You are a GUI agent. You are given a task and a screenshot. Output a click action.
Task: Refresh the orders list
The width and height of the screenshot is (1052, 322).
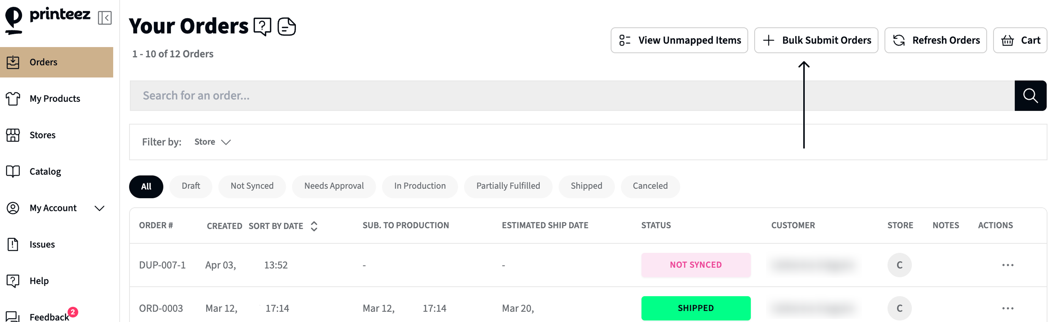pyautogui.click(x=935, y=40)
